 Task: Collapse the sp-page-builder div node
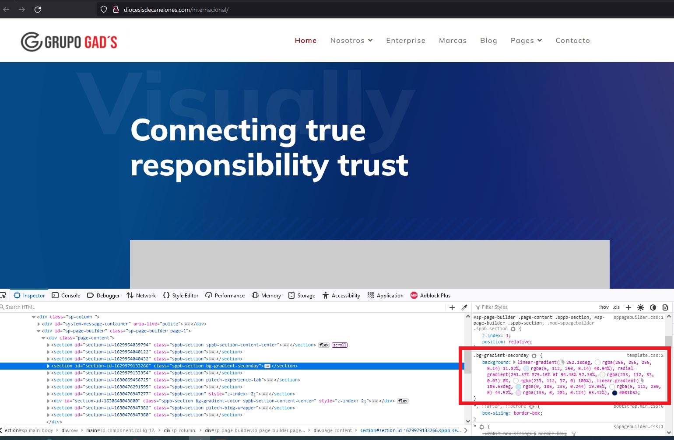point(39,331)
